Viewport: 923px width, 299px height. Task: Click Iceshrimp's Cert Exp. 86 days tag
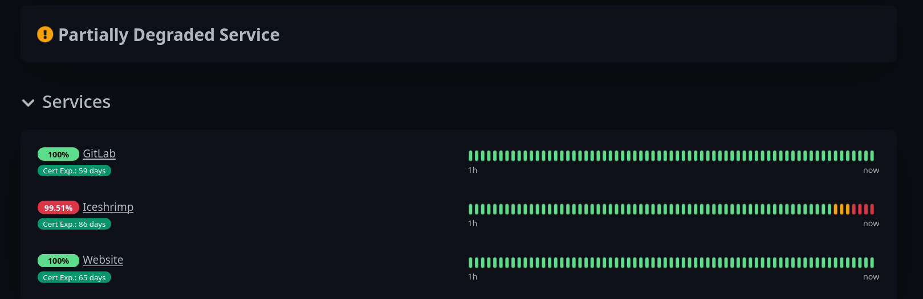74,224
